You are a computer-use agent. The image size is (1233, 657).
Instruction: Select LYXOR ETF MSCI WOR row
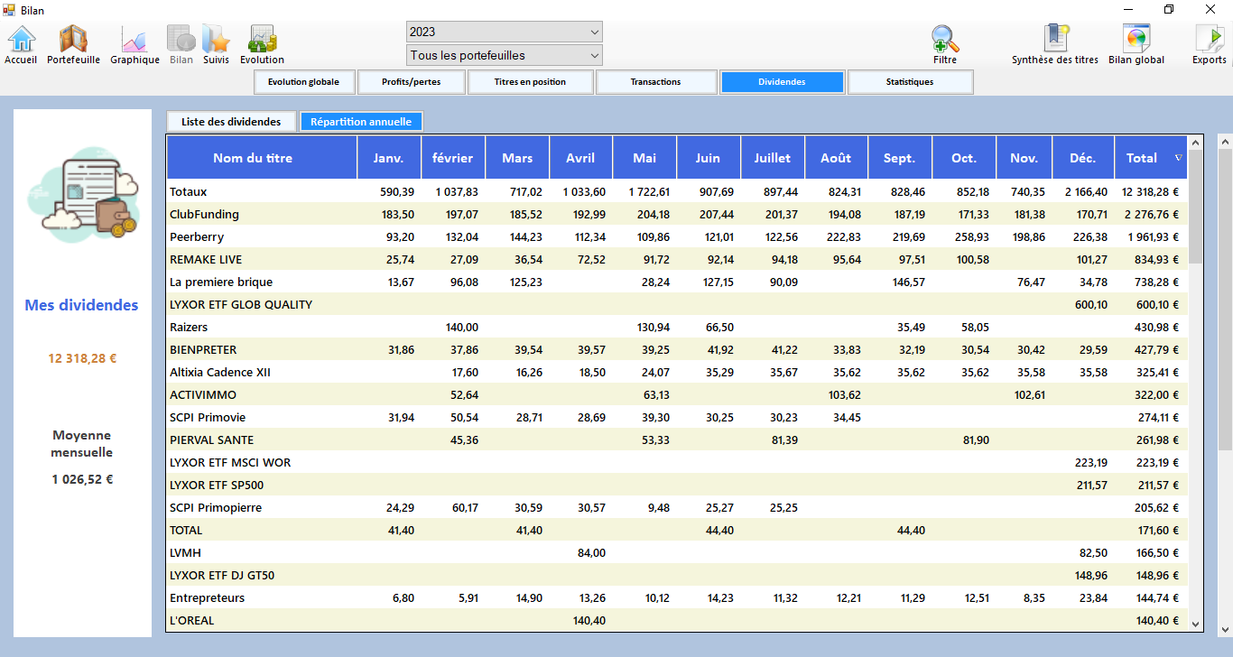(230, 462)
